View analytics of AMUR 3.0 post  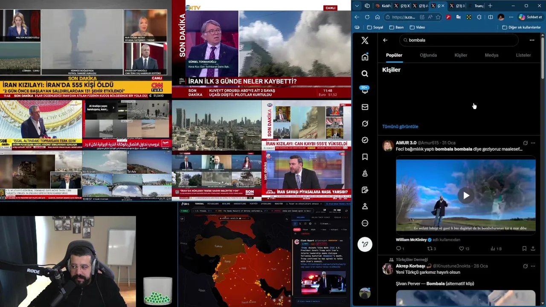(x=496, y=249)
